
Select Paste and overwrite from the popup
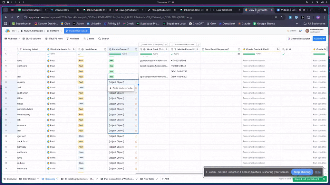[x=121, y=88]
